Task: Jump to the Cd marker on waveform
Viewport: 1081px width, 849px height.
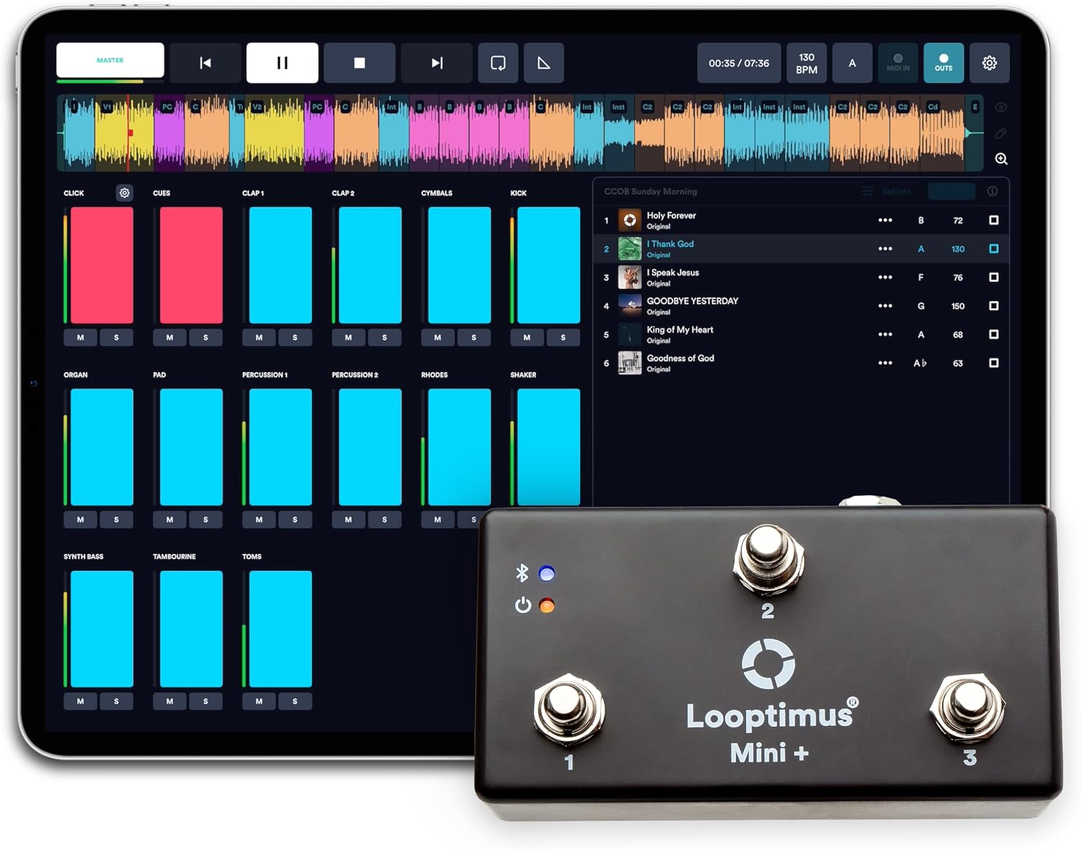Action: click(x=933, y=107)
